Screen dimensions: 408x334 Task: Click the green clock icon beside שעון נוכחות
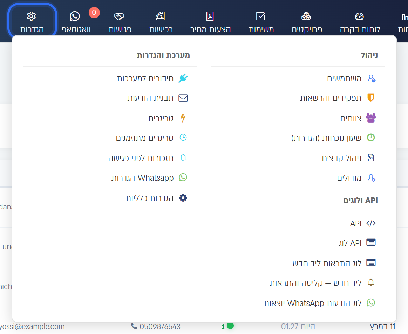[x=371, y=138]
